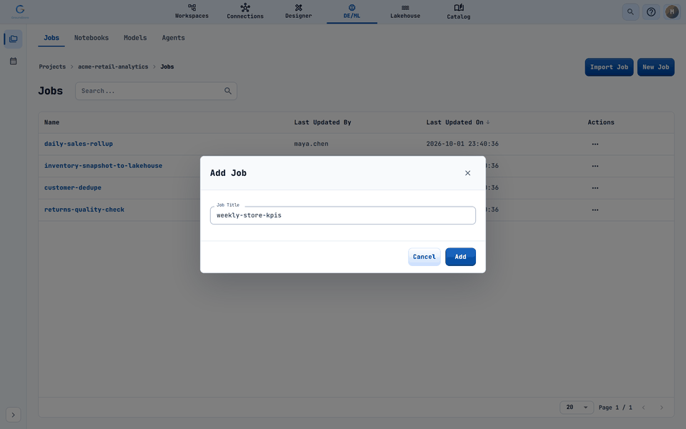Open actions menu for the inventory-snapshot-to-lakehouse row
The width and height of the screenshot is (686, 429).
(595, 166)
